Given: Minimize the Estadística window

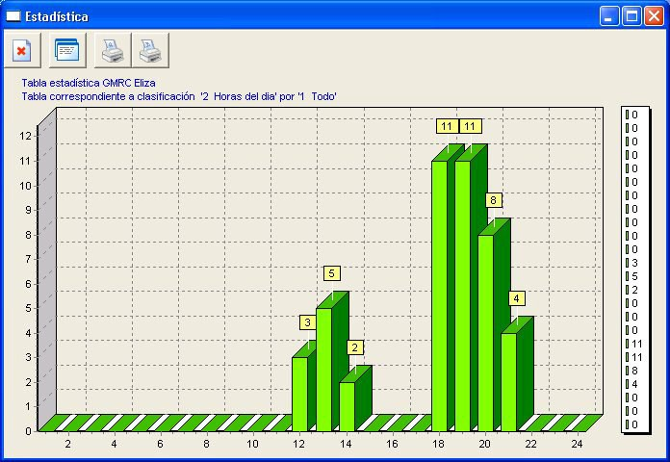Looking at the screenshot, I should tap(609, 16).
